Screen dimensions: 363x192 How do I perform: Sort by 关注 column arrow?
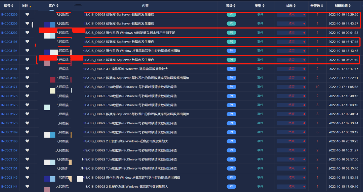pos(30,6)
